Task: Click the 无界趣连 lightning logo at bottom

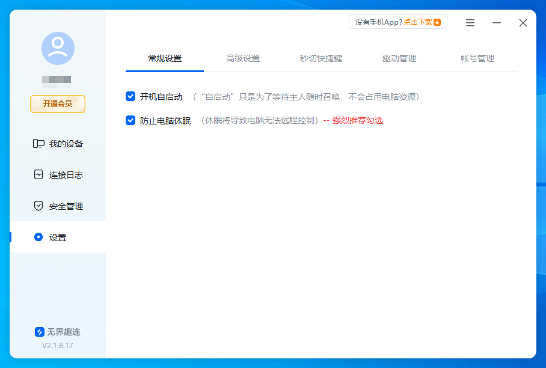Action: pos(40,331)
